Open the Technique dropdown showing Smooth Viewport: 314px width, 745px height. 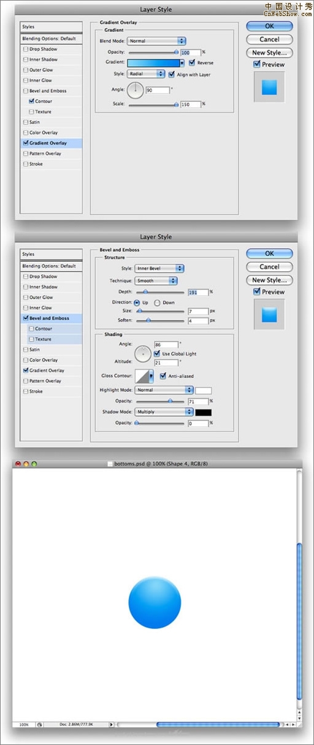(156, 280)
